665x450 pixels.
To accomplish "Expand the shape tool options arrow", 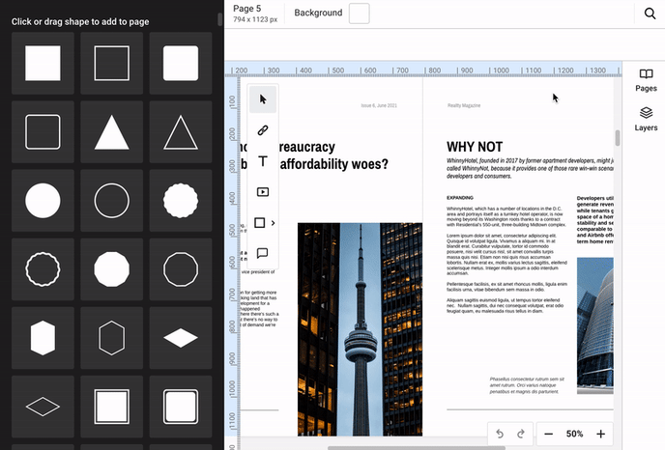I will pos(274,223).
